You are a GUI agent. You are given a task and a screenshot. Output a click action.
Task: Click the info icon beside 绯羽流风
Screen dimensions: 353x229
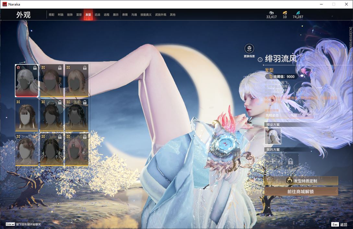pyautogui.click(x=260, y=60)
